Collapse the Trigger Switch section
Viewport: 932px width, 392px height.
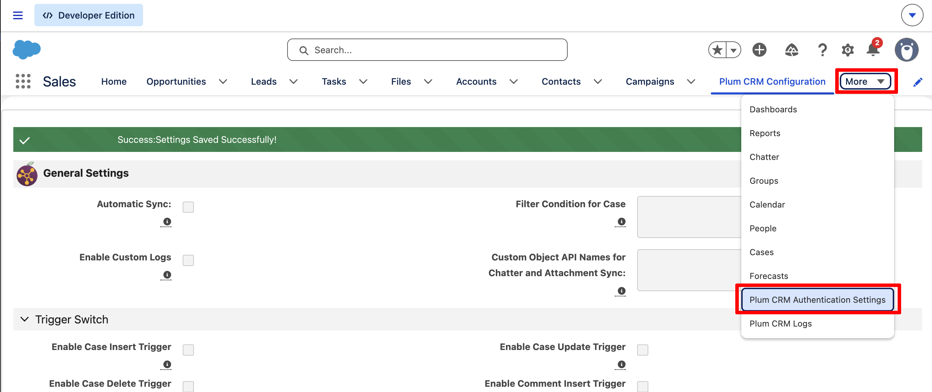[x=24, y=319]
